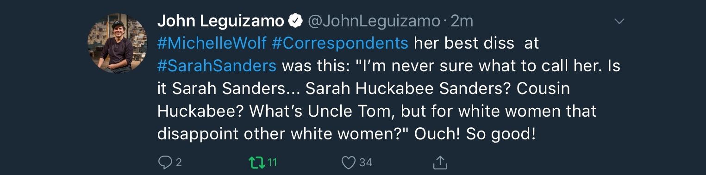
Task: Open the #SarahSanders hashtag
Action: [x=217, y=66]
